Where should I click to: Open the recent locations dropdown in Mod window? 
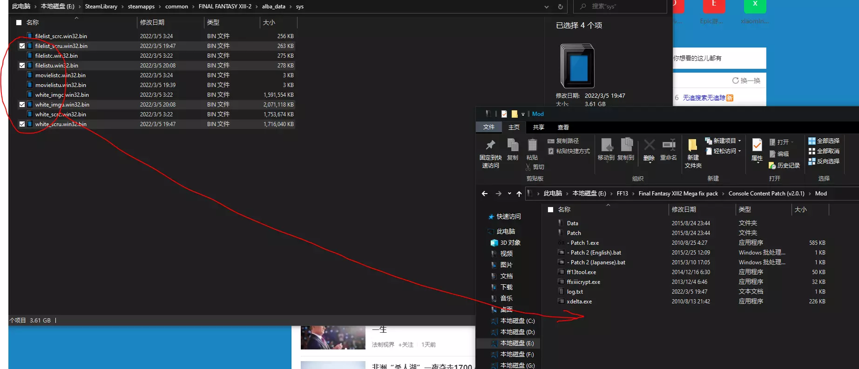click(509, 194)
